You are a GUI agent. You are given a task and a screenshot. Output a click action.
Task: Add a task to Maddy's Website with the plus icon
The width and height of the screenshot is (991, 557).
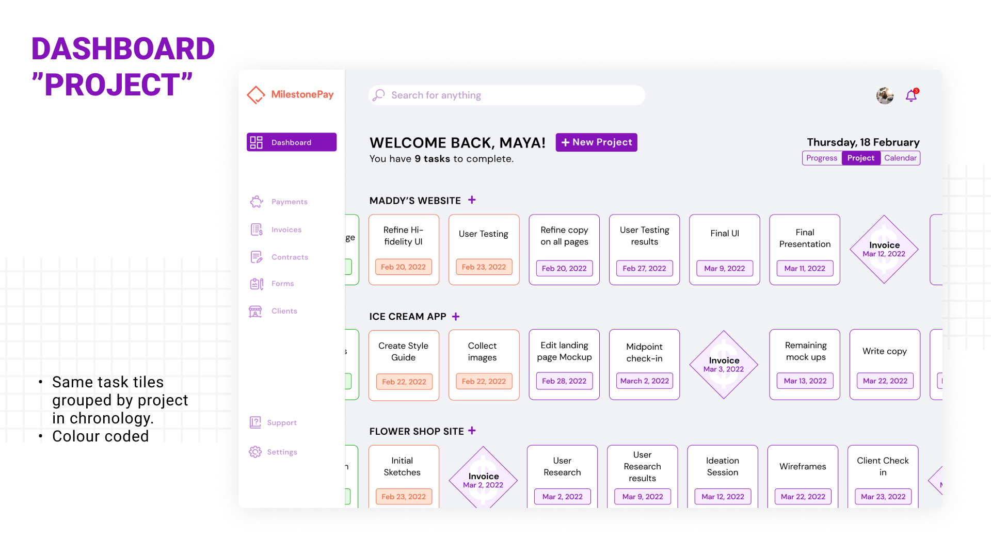tap(472, 200)
